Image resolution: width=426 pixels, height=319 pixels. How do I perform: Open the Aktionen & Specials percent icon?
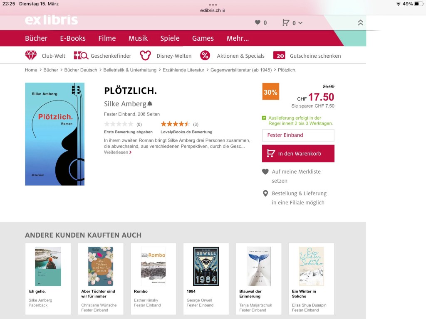pyautogui.click(x=205, y=56)
